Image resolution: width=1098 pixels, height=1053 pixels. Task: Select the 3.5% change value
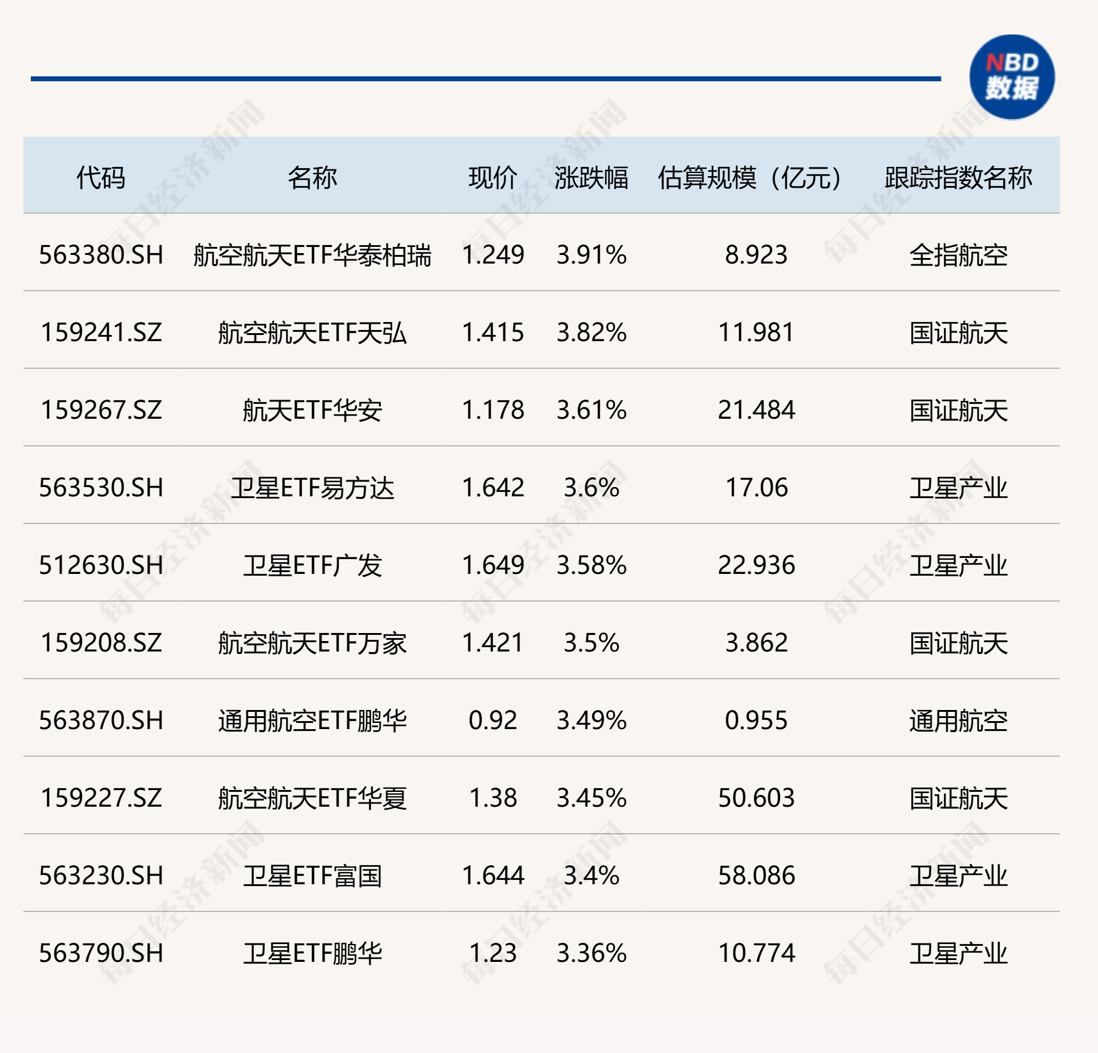tap(592, 643)
